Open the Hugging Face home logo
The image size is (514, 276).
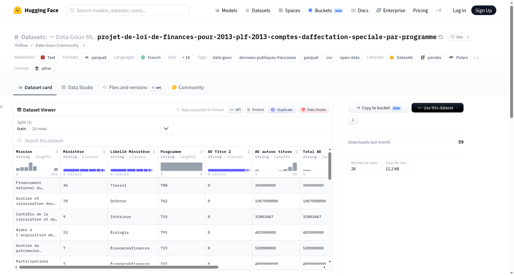click(36, 10)
